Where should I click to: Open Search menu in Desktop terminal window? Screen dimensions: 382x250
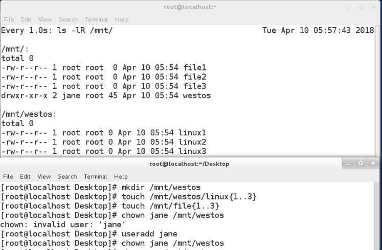67,177
